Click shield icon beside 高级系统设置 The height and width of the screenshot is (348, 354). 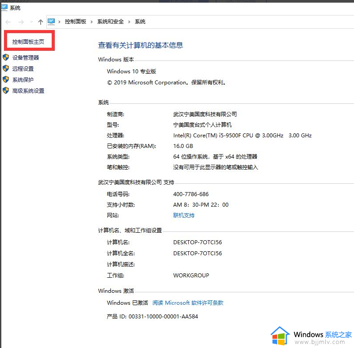pyautogui.click(x=6, y=91)
